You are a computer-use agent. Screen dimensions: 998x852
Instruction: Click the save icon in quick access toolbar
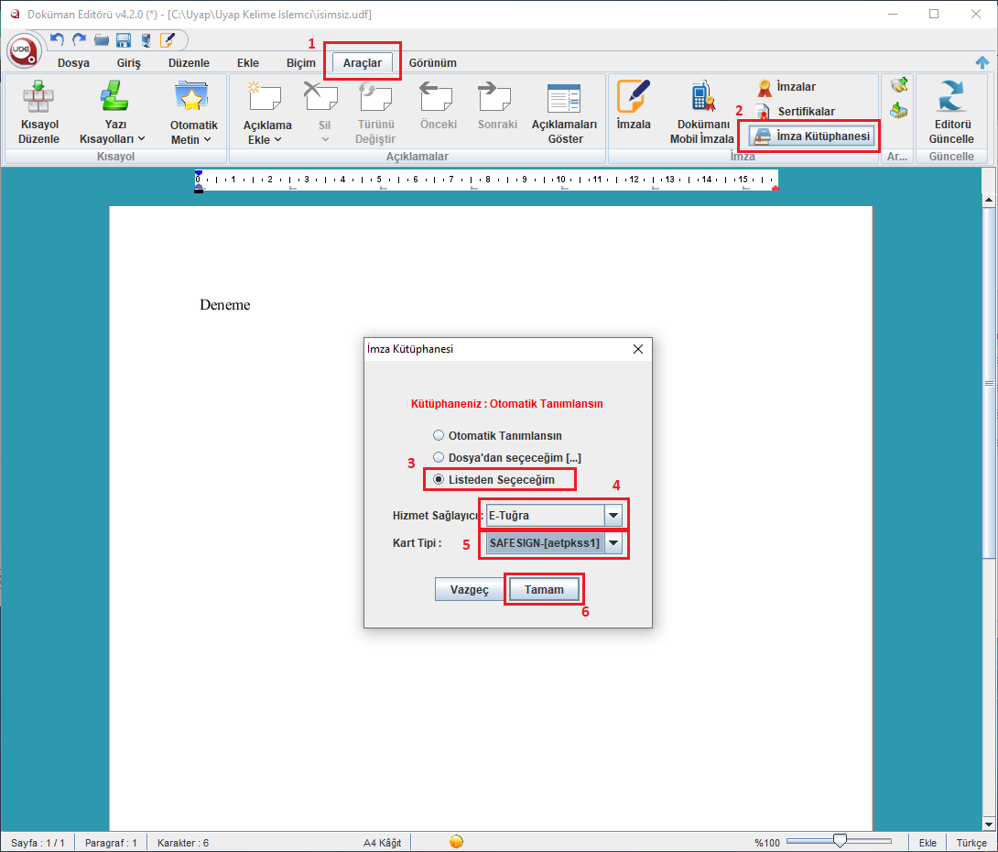tap(123, 40)
